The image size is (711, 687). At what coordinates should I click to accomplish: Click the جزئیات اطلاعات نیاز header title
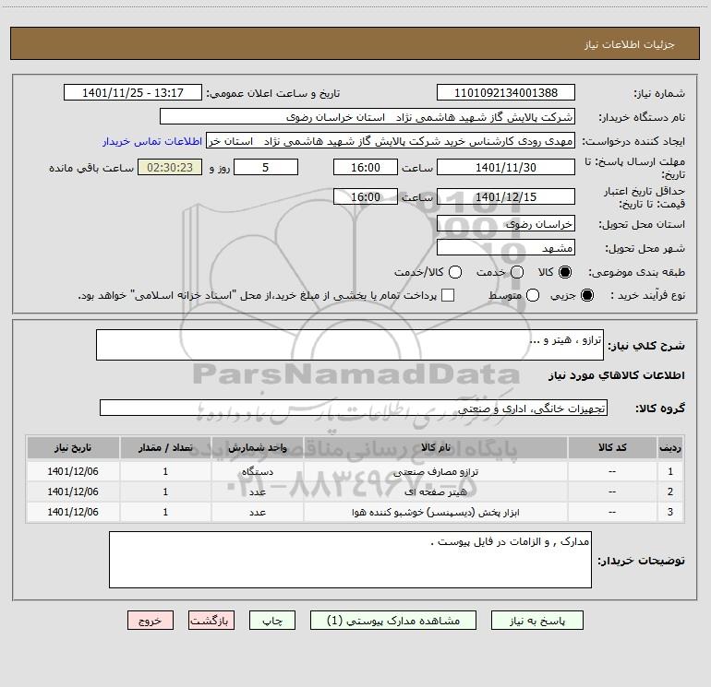pyautogui.click(x=630, y=44)
